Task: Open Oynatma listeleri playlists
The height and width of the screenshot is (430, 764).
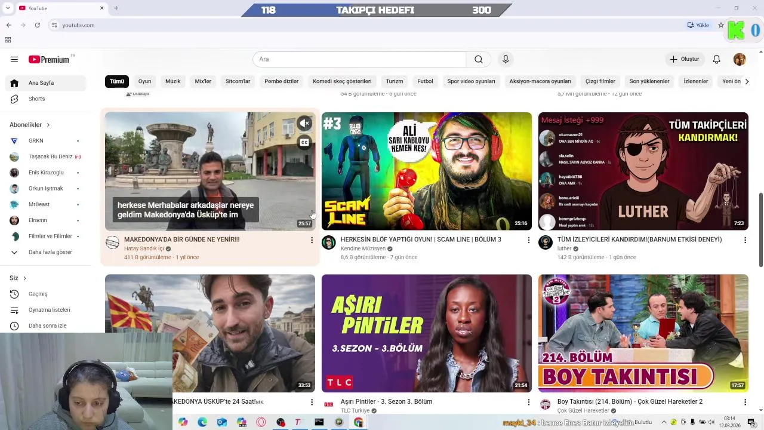Action: click(x=45, y=310)
